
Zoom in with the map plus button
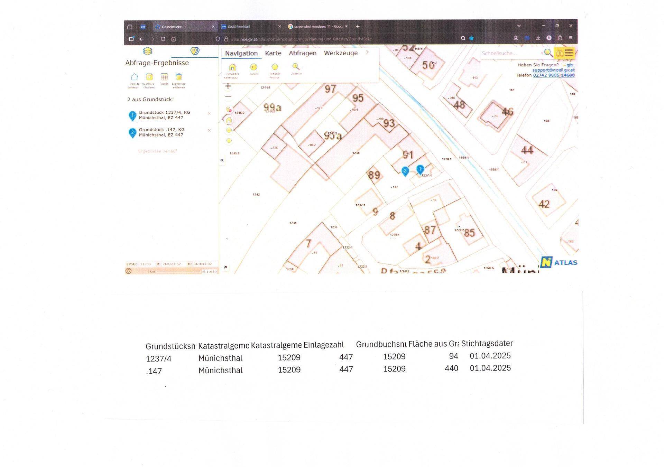tap(228, 86)
